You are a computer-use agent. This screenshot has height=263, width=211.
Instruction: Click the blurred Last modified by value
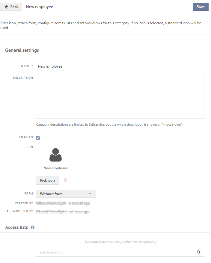63,212
